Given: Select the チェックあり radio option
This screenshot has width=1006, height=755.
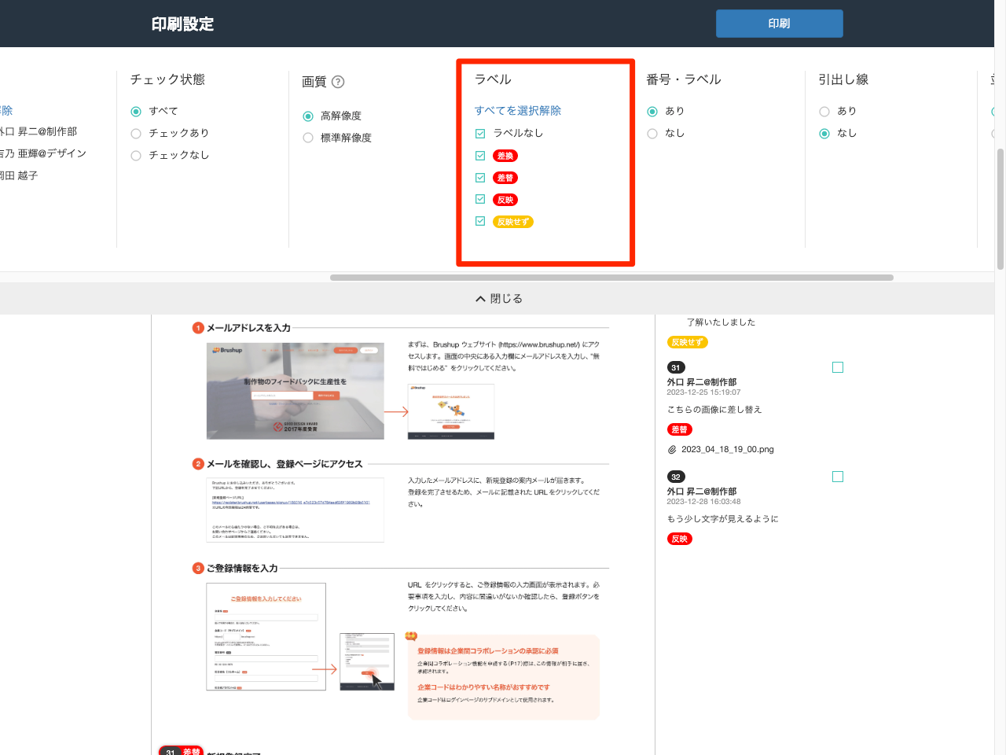Looking at the screenshot, I should [136, 134].
